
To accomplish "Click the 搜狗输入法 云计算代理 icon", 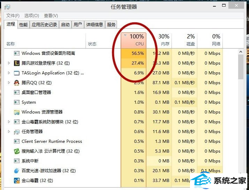I will tap(17, 151).
